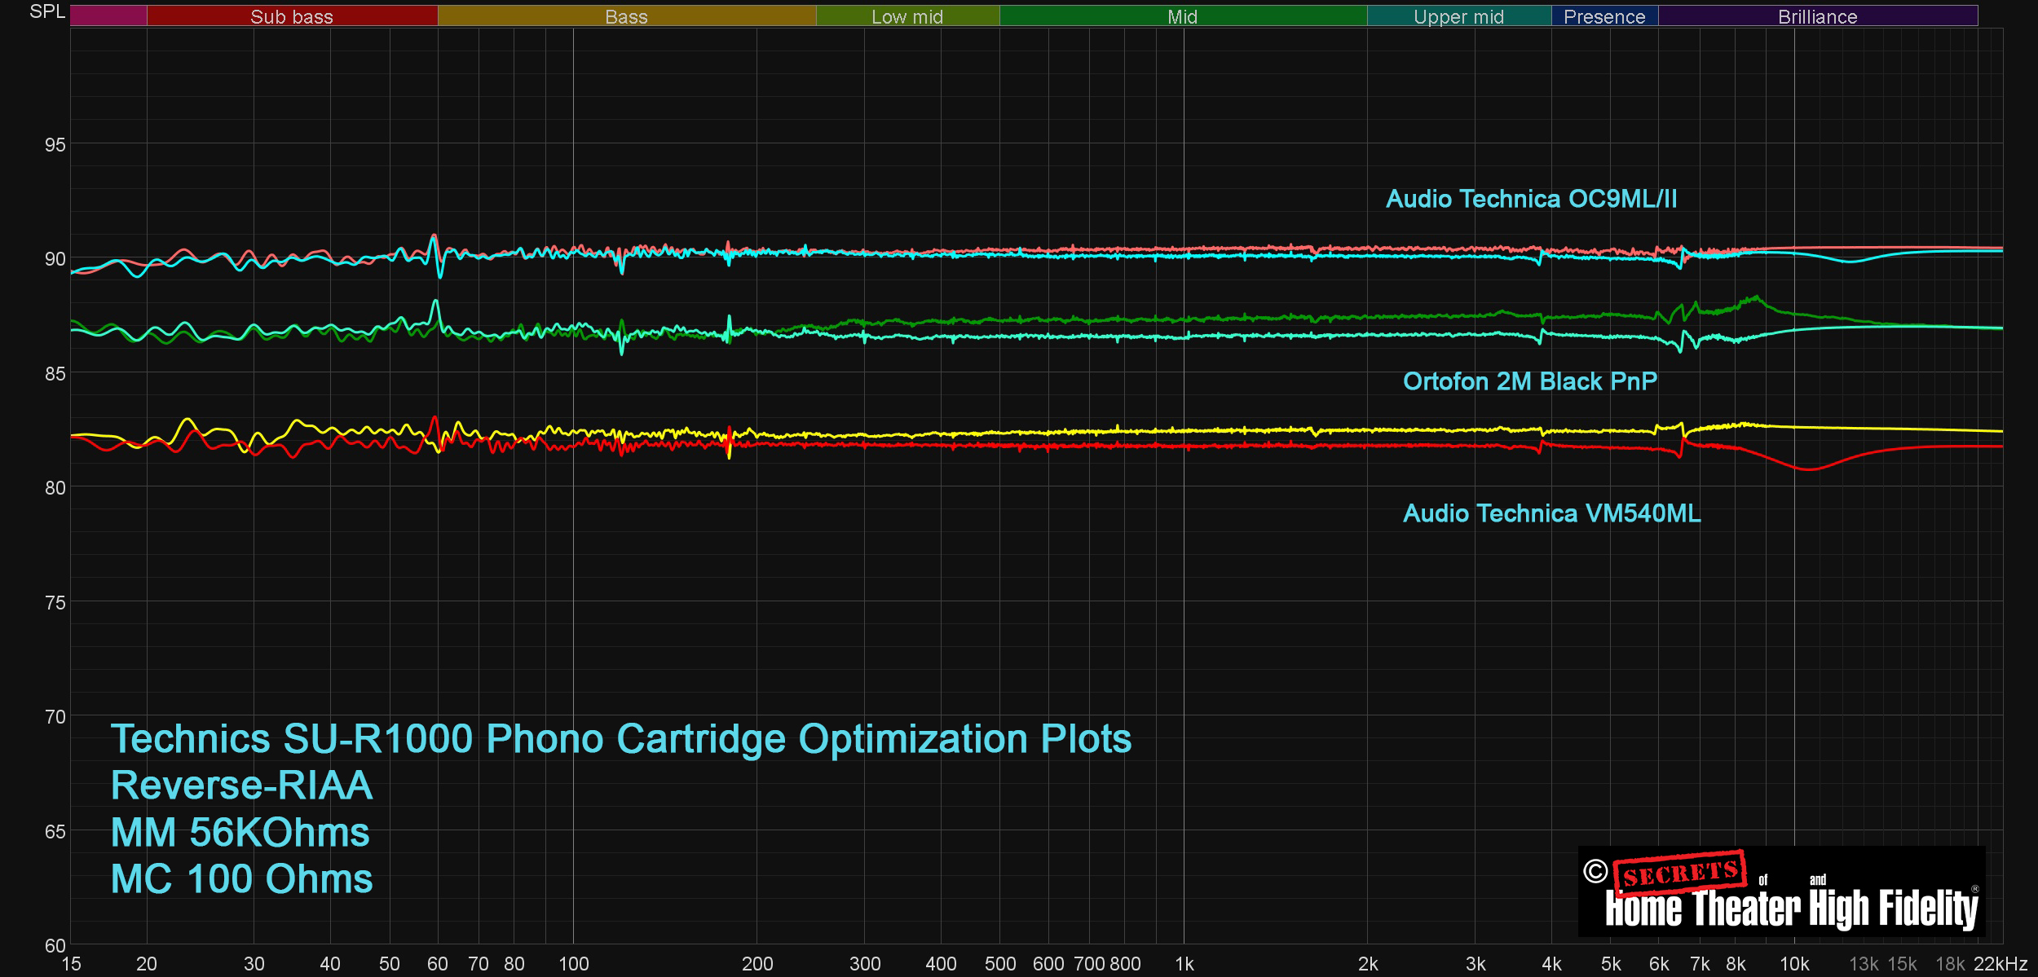The width and height of the screenshot is (2038, 977).
Task: Click the 5k frequency axis label
Action: point(1611,964)
